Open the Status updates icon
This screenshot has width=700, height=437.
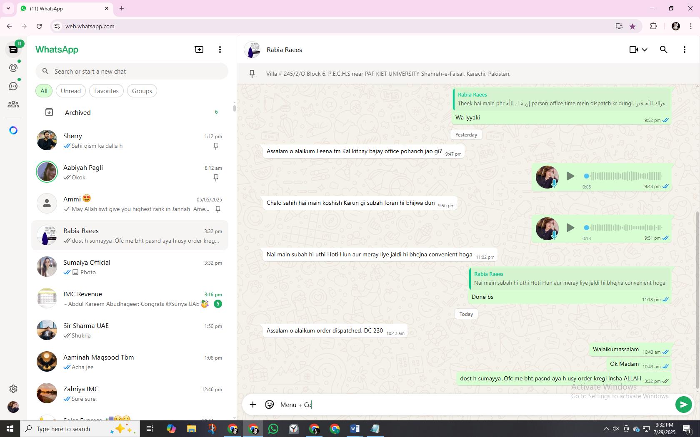[13, 68]
